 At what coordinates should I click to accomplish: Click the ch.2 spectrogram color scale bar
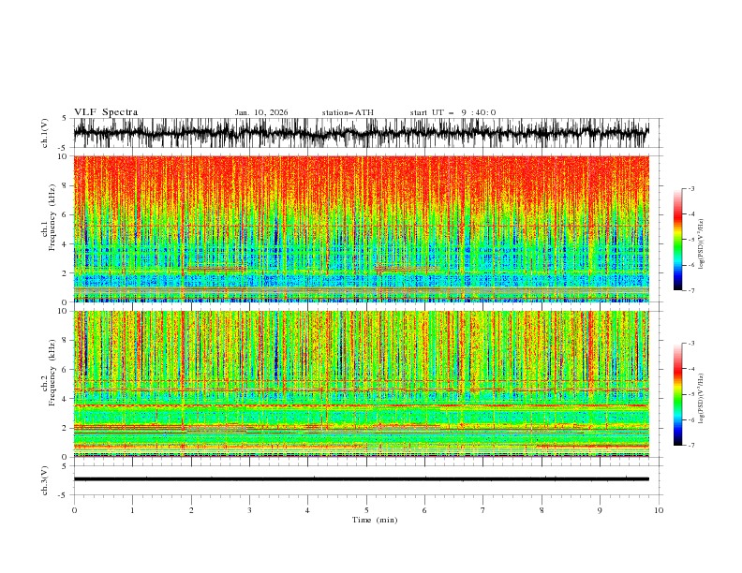677,394
